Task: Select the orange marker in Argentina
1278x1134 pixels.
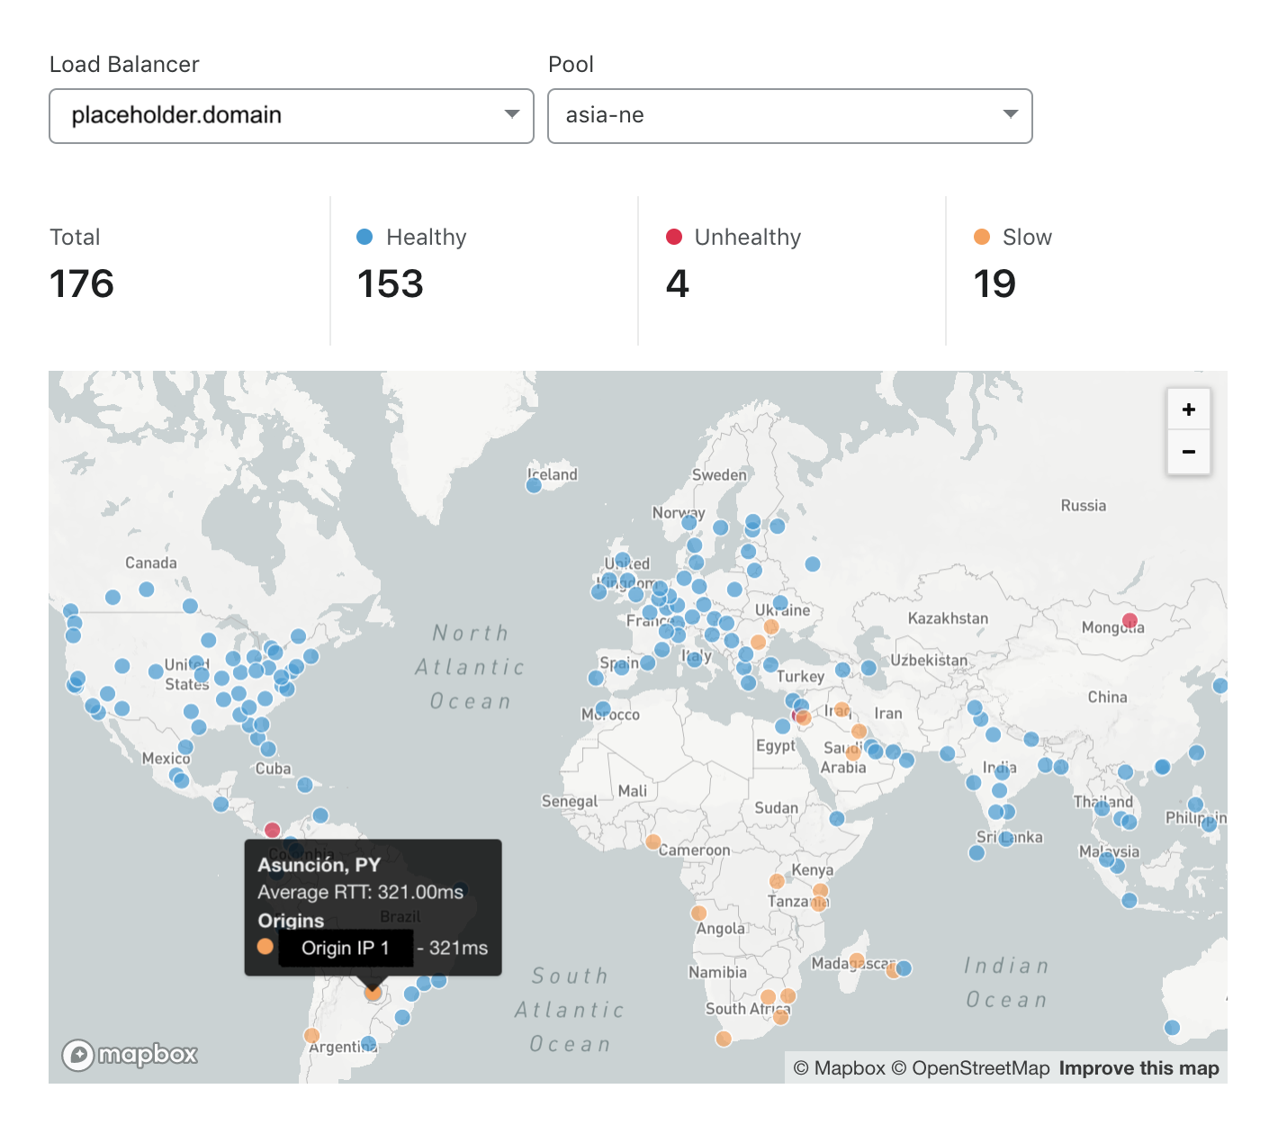Action: click(311, 1035)
